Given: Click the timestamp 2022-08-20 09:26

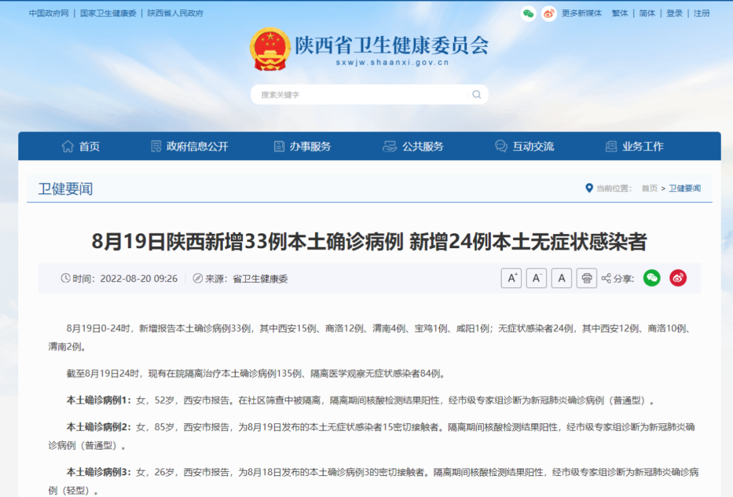Looking at the screenshot, I should (139, 279).
